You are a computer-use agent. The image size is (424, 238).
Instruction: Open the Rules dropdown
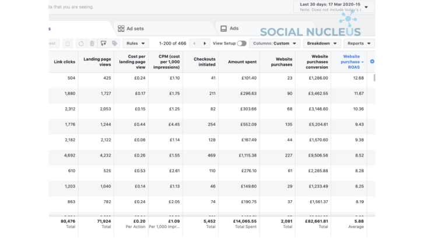[136, 44]
